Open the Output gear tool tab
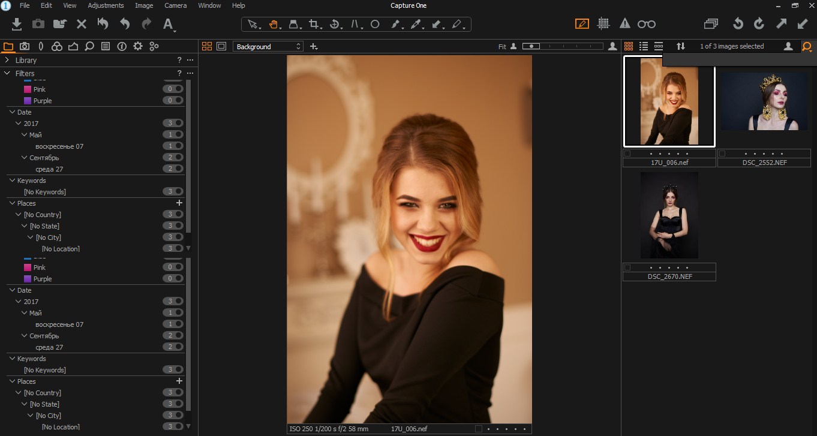This screenshot has height=436, width=817. [x=138, y=46]
